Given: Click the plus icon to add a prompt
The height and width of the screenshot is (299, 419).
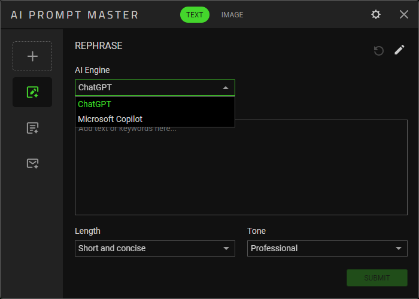Looking at the screenshot, I should coord(32,56).
